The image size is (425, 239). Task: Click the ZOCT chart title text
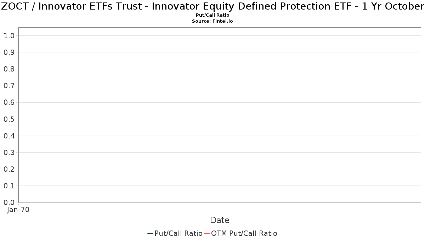click(212, 6)
